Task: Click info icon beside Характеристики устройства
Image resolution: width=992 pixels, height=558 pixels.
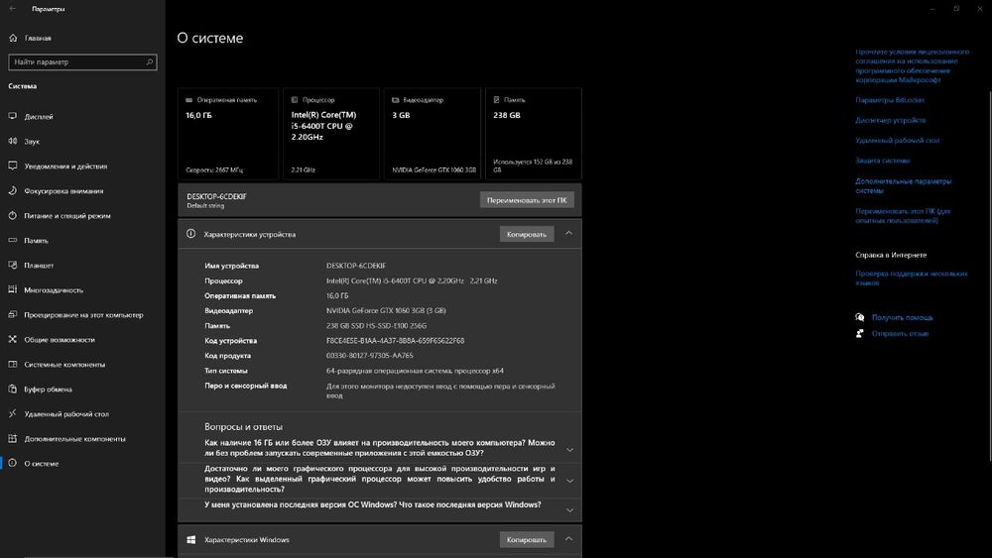Action: click(191, 234)
